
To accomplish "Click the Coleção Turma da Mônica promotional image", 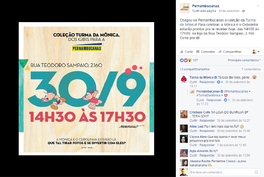I will pos(86,88).
